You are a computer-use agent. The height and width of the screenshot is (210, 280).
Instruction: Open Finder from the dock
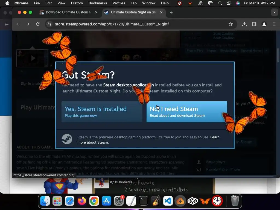pos(45,201)
